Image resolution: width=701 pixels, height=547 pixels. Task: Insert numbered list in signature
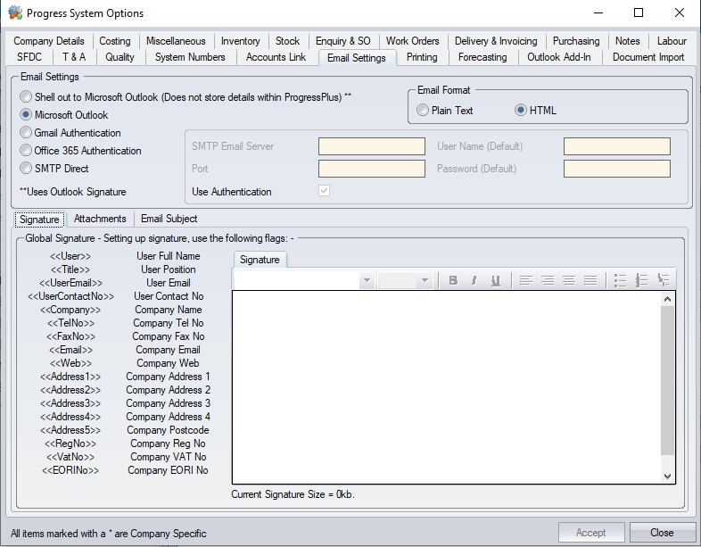tap(642, 280)
